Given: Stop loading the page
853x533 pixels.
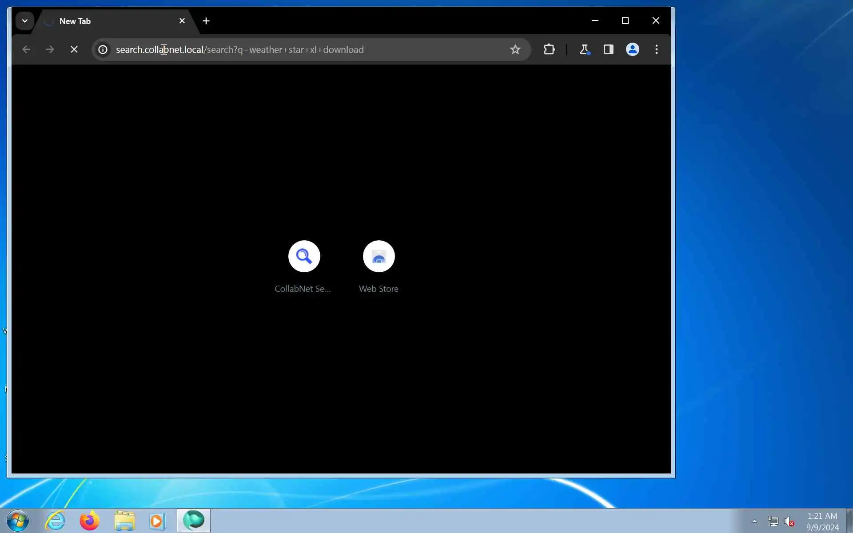Looking at the screenshot, I should click(x=74, y=50).
